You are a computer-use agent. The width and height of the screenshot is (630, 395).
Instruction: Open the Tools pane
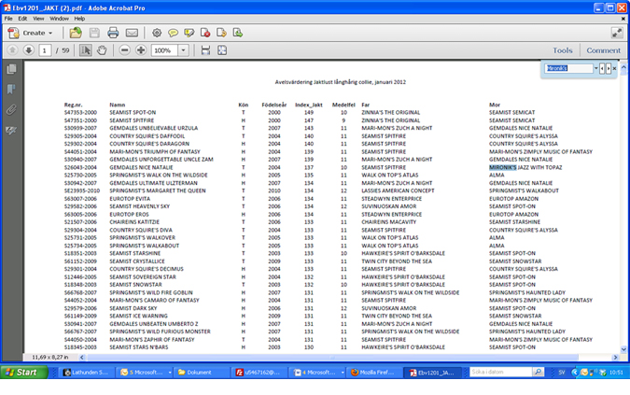point(562,50)
